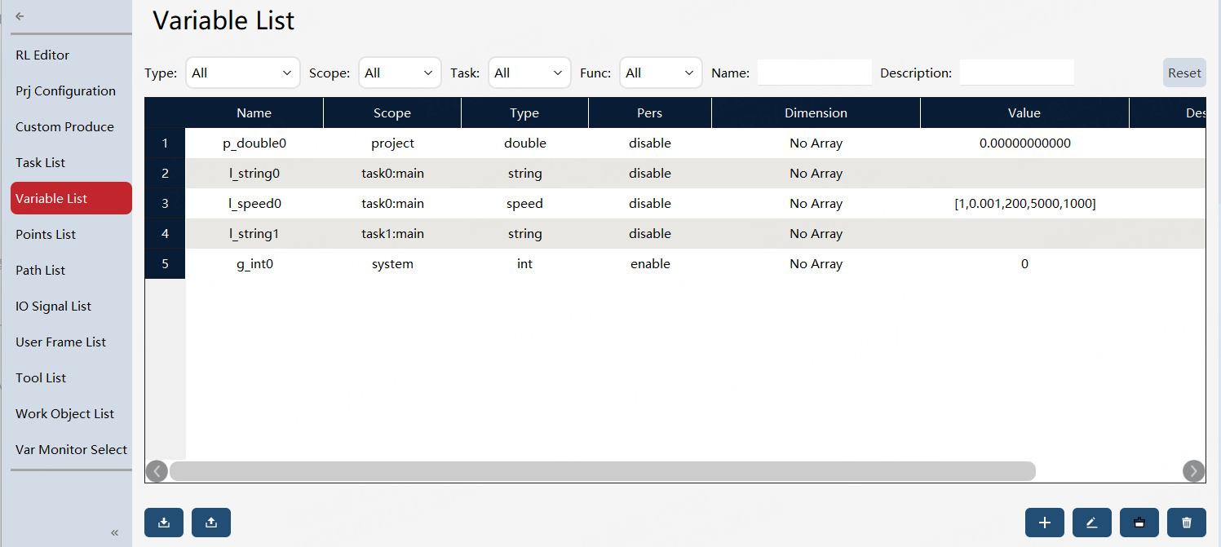Click the right arrow of the horizontal scrollbar
This screenshot has height=547, width=1221.
(x=1194, y=471)
